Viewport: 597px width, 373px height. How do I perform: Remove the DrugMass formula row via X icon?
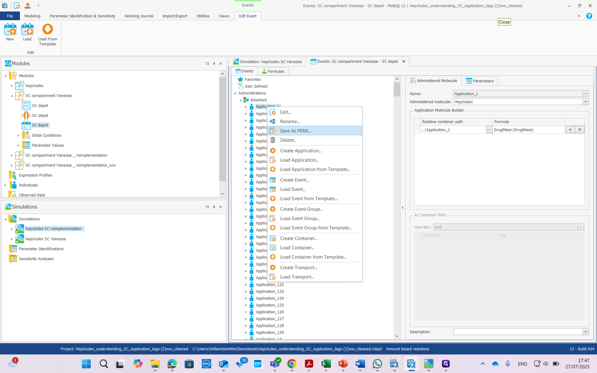580,130
